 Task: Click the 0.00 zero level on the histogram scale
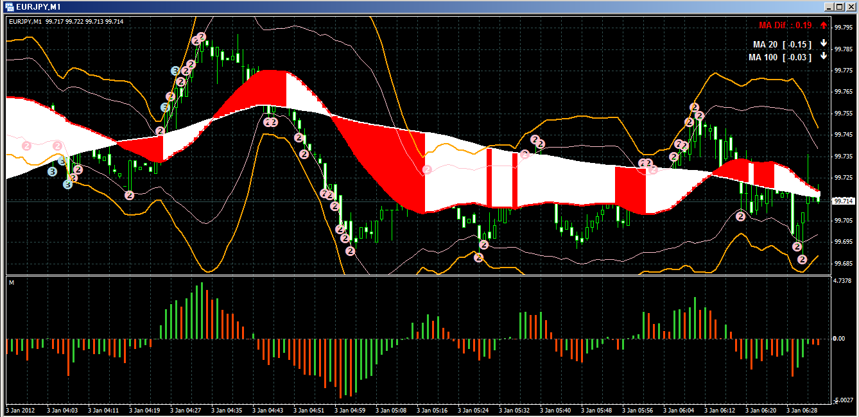(839, 338)
